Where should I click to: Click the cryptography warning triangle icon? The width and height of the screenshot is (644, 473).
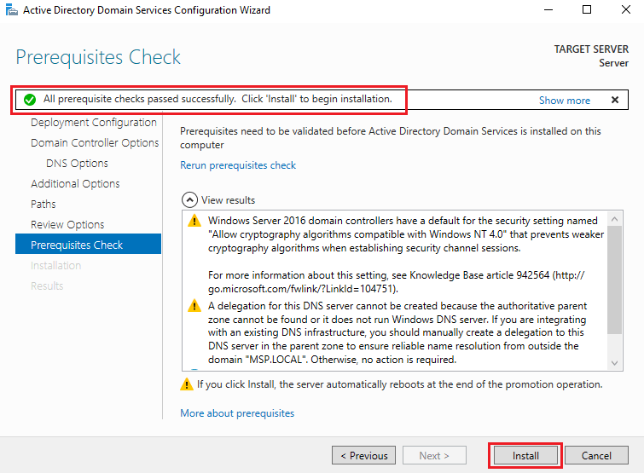[194, 221]
